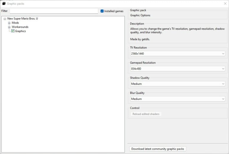Download latest community graphic packs
The image size is (229, 154).
158,149
